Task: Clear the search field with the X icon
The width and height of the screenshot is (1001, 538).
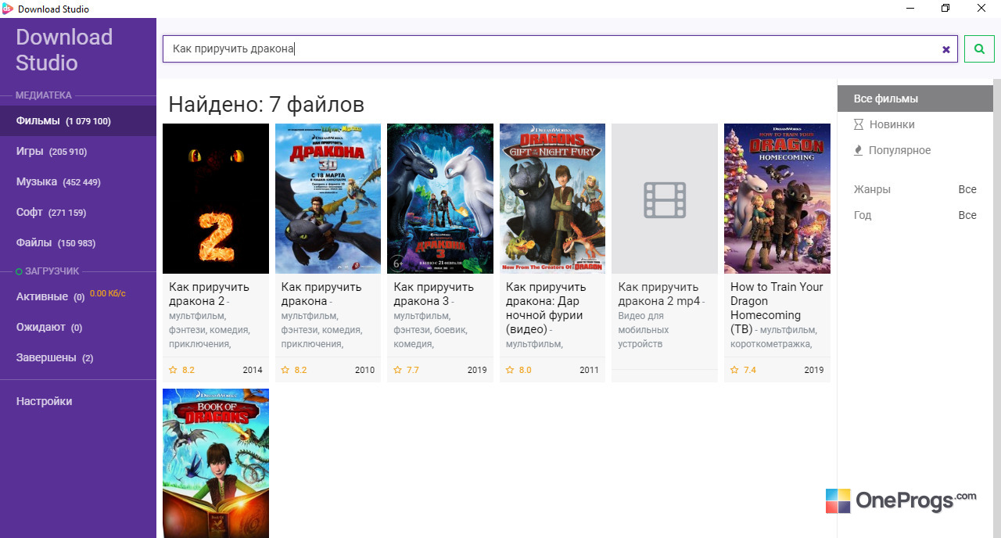Action: [x=946, y=49]
